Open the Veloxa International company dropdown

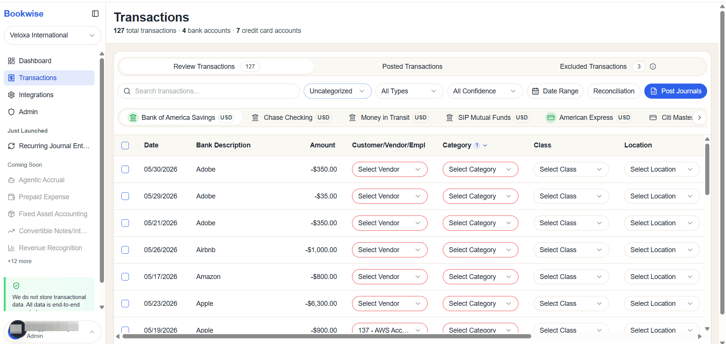[53, 35]
